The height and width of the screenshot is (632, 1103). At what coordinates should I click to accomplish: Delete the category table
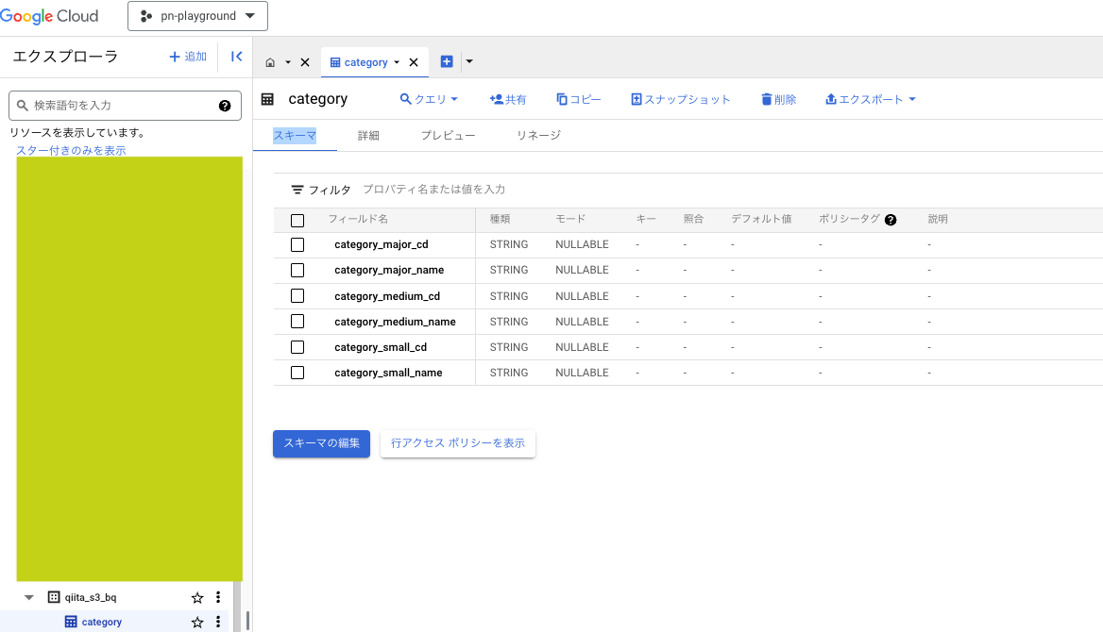click(777, 99)
